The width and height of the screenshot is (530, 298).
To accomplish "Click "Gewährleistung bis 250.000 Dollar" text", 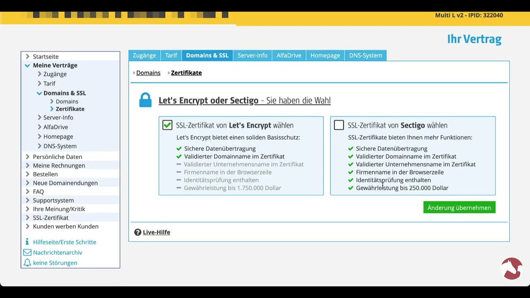I will tap(402, 188).
